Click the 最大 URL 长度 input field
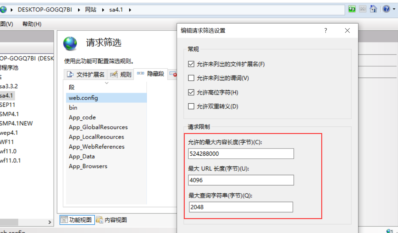 tap(241, 180)
